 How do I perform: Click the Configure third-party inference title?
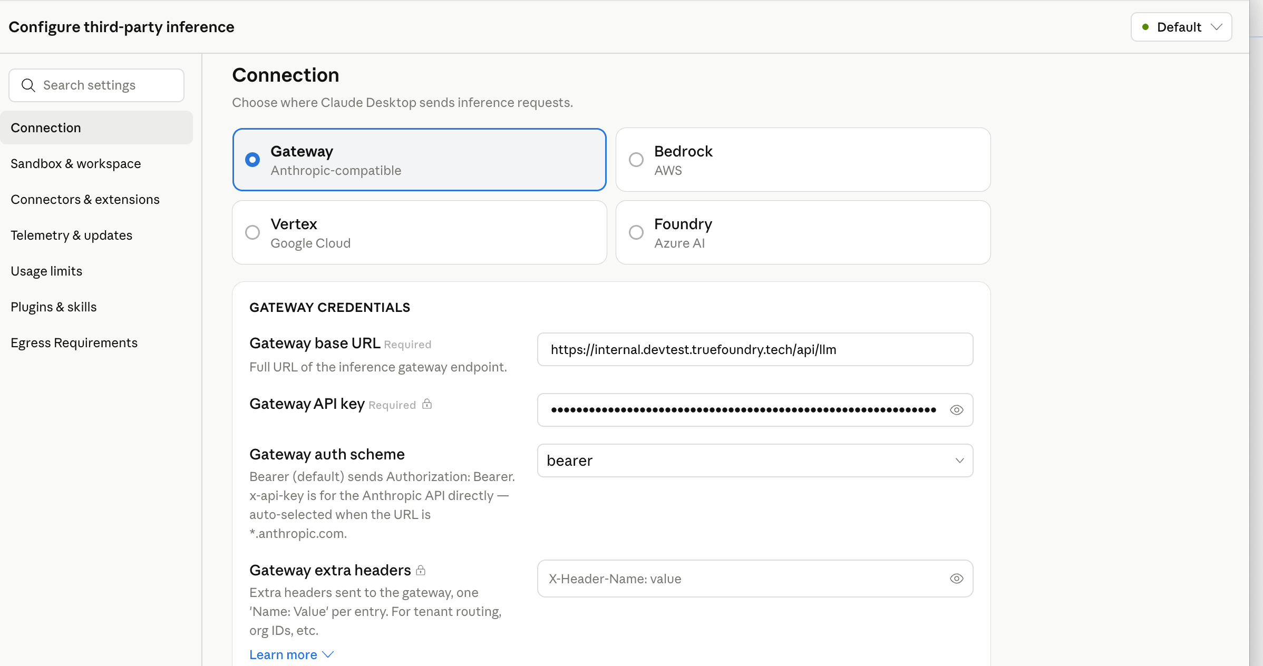(121, 27)
